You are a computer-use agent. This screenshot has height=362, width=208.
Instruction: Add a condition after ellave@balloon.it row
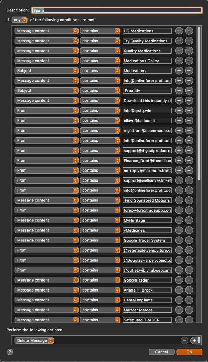[x=189, y=120]
